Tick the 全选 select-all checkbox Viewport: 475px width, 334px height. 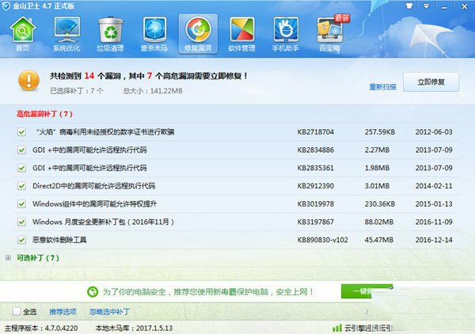pyautogui.click(x=17, y=311)
